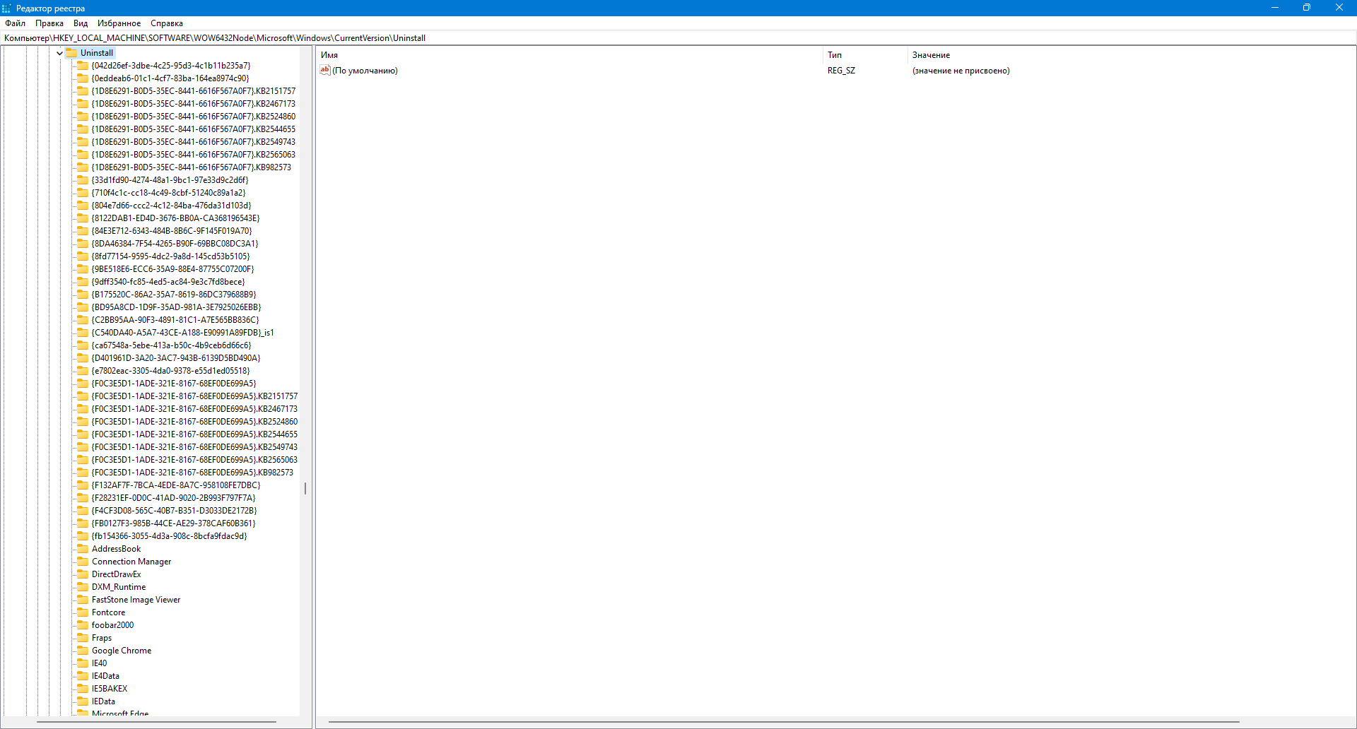Click folder icon of {B175520C-86A2-35A7-8619-86DC379688B9}

pyautogui.click(x=83, y=295)
